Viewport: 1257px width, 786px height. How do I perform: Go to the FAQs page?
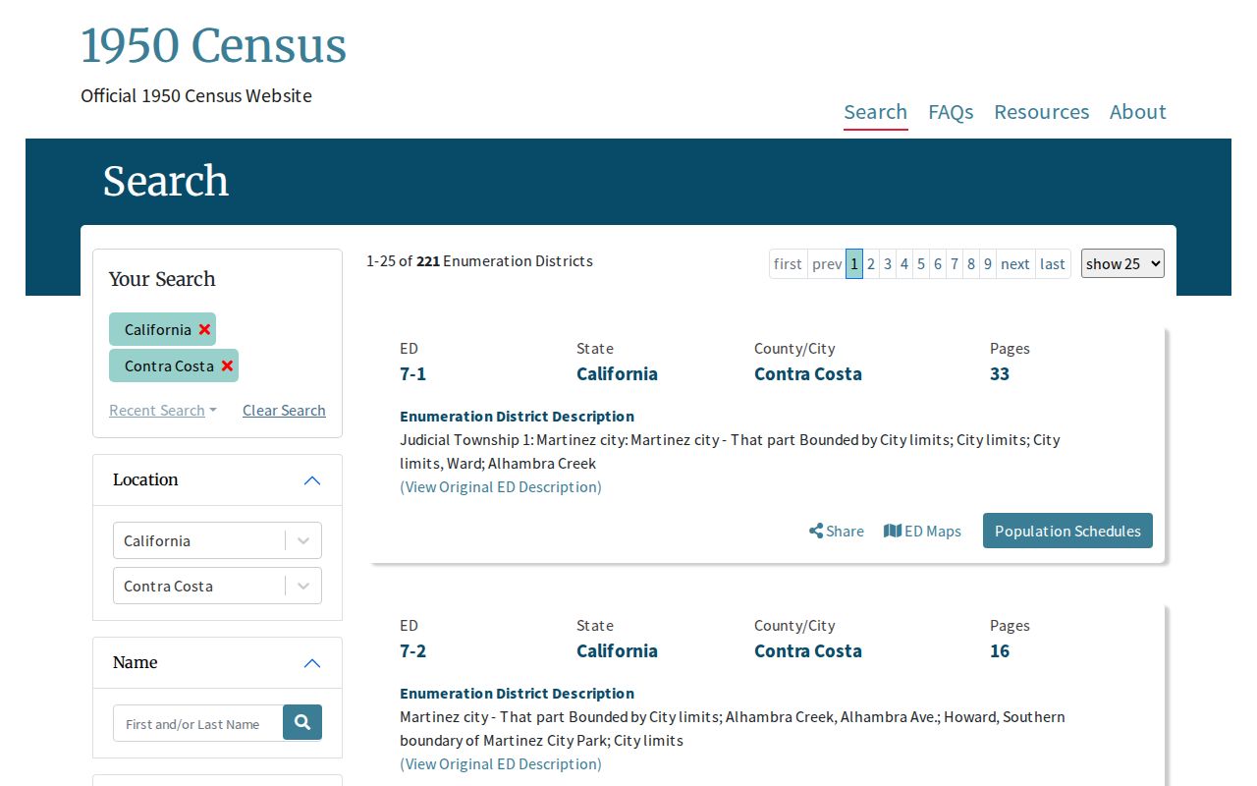pos(951,112)
